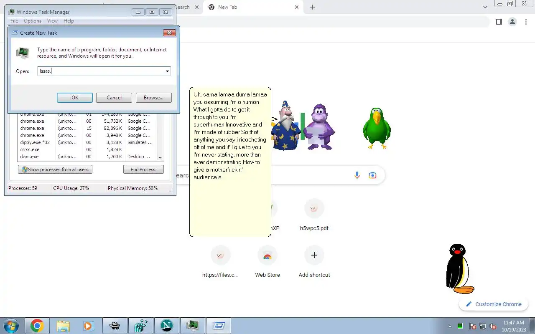Open the Options menu in Task Manager
This screenshot has height=334, width=535.
point(33,21)
